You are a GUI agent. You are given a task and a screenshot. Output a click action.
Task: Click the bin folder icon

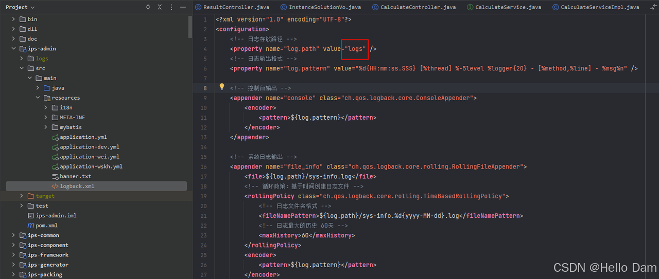(x=23, y=19)
